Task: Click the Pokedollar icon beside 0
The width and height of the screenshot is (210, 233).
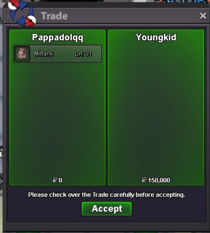Action: (x=55, y=180)
